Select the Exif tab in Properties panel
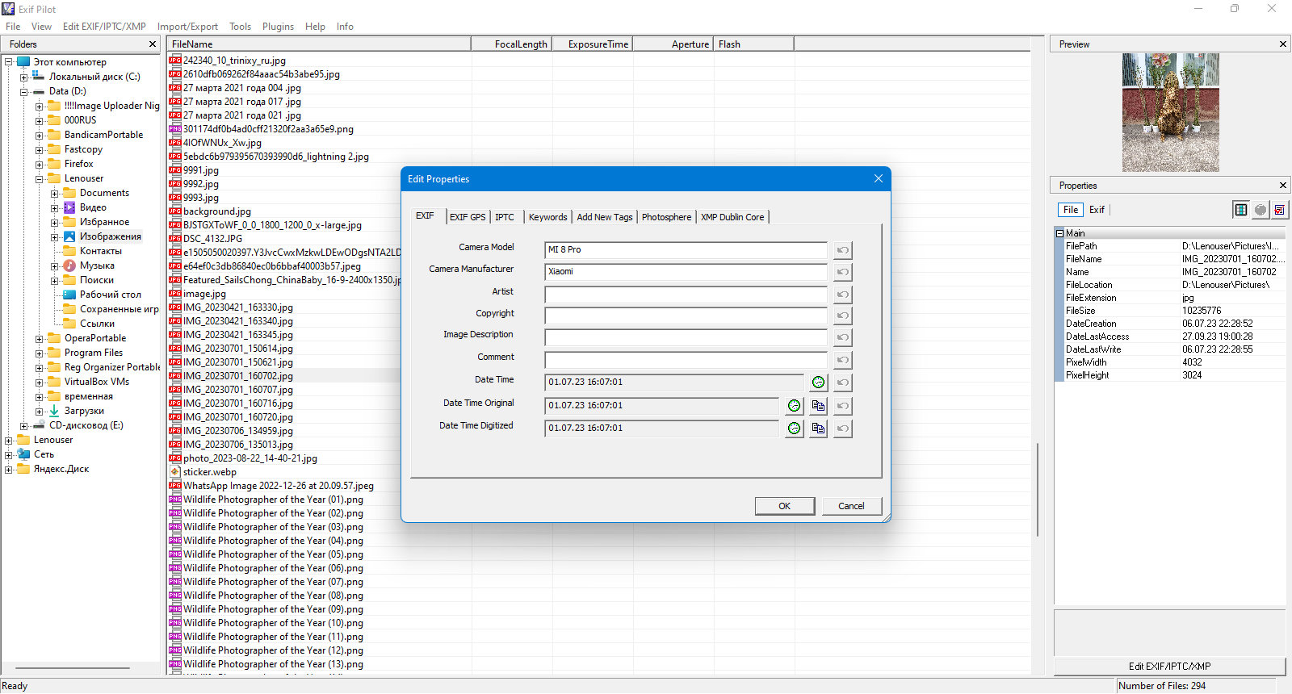The height and width of the screenshot is (694, 1292). [1097, 210]
